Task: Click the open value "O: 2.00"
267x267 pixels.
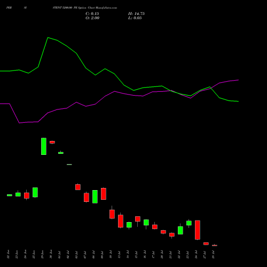Action: [x=92, y=18]
